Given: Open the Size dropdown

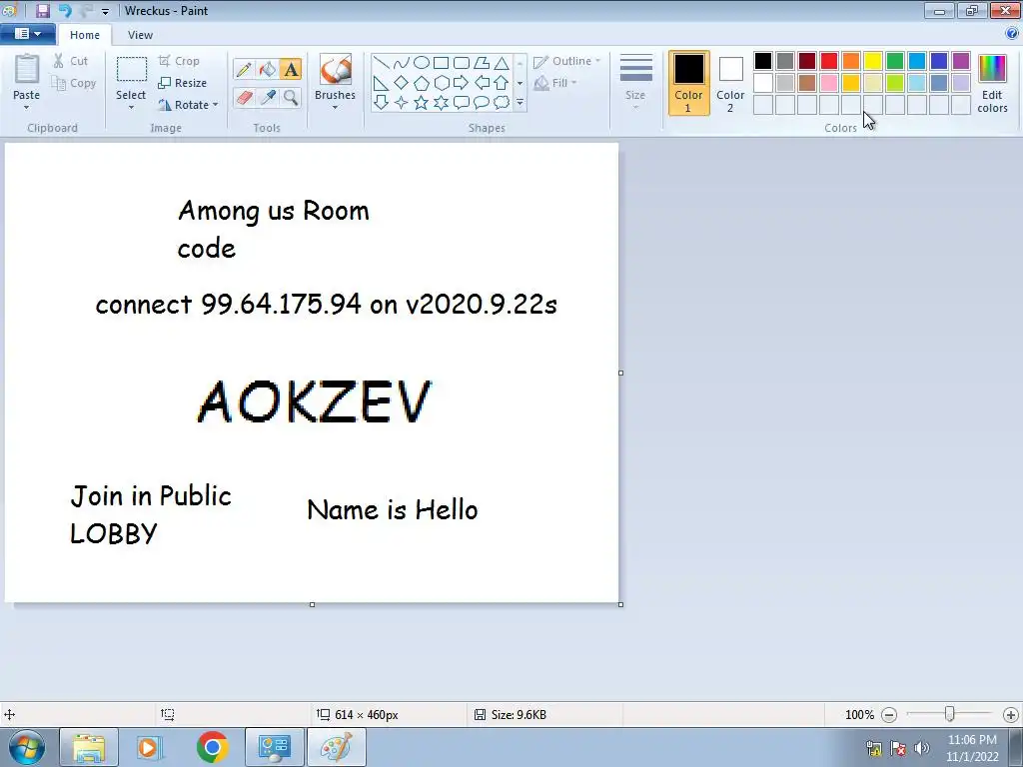Looking at the screenshot, I should click(x=635, y=81).
